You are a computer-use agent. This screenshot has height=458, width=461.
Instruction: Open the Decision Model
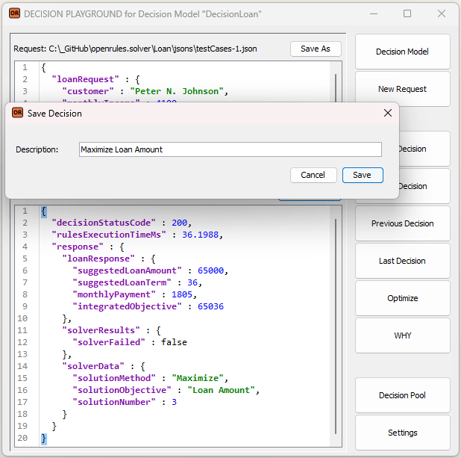click(x=402, y=52)
